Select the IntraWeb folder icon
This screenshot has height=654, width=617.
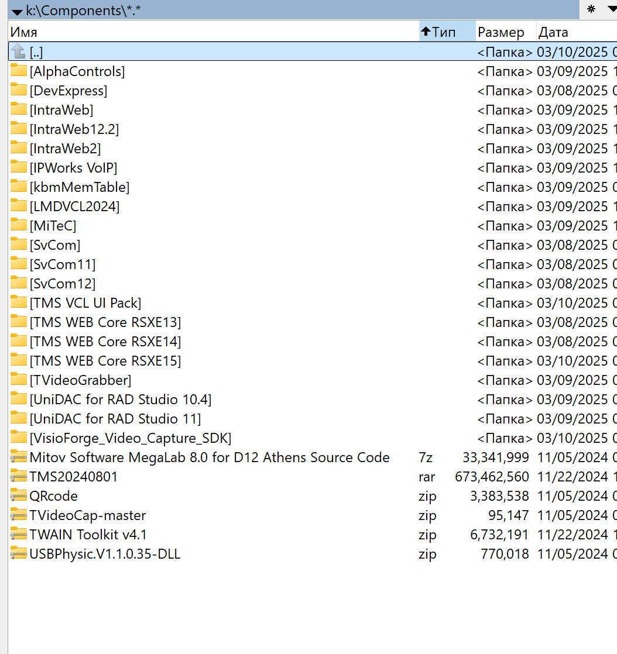(x=18, y=108)
